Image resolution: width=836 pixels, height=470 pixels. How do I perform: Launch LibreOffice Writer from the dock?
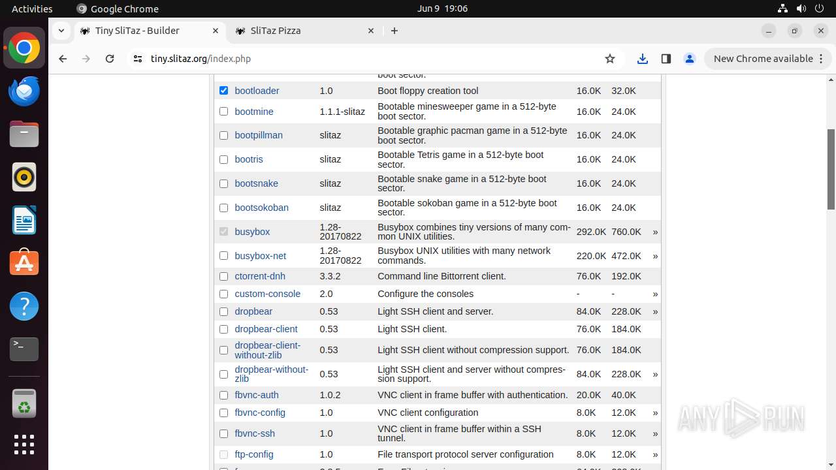(24, 220)
